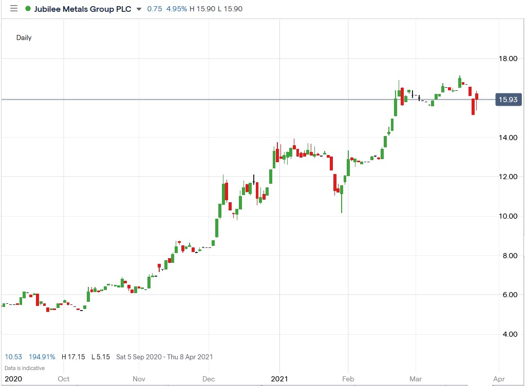This screenshot has width=525, height=386.
Task: Select the high value H 15.90
Action: pos(203,9)
